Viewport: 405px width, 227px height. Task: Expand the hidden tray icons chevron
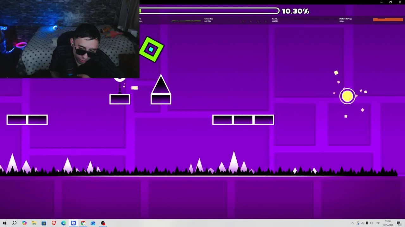point(353,223)
